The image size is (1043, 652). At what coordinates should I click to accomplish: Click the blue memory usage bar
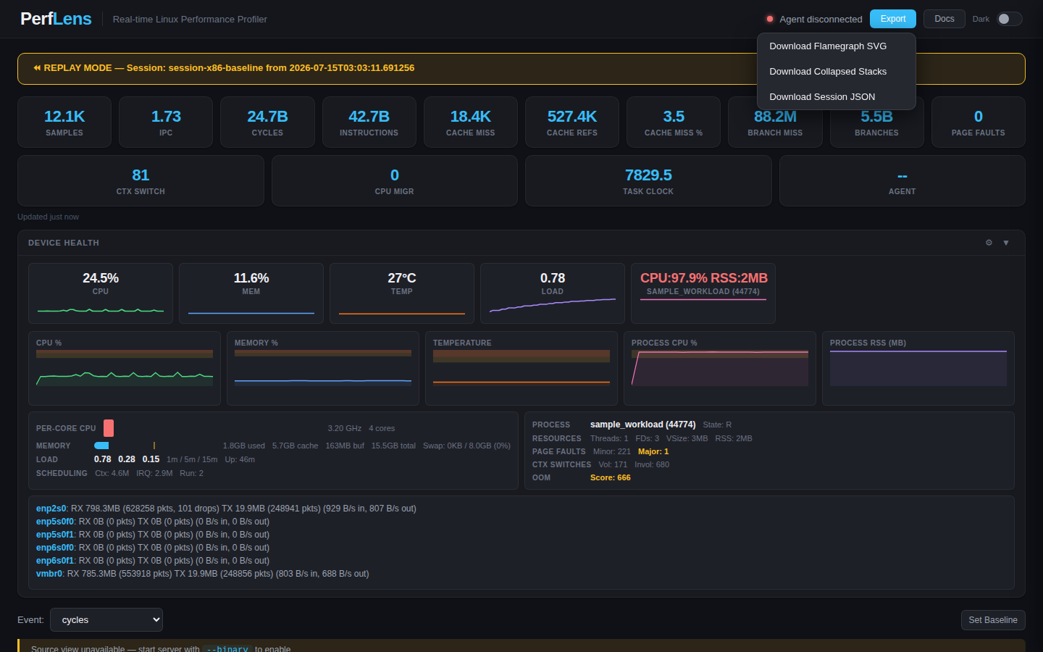(x=101, y=446)
